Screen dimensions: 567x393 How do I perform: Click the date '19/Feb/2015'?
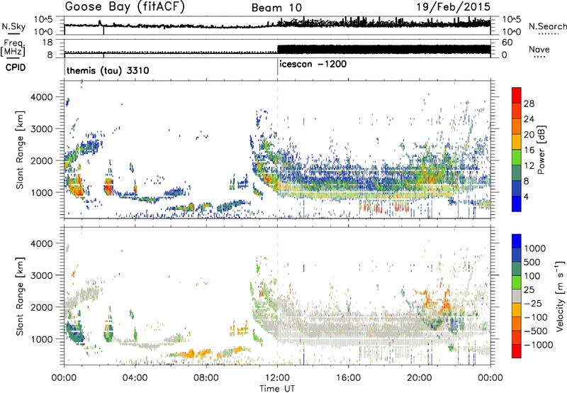[454, 7]
